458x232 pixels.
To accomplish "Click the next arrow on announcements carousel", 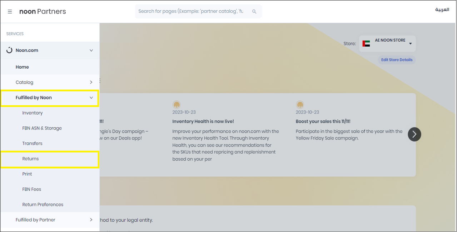I will 414,134.
